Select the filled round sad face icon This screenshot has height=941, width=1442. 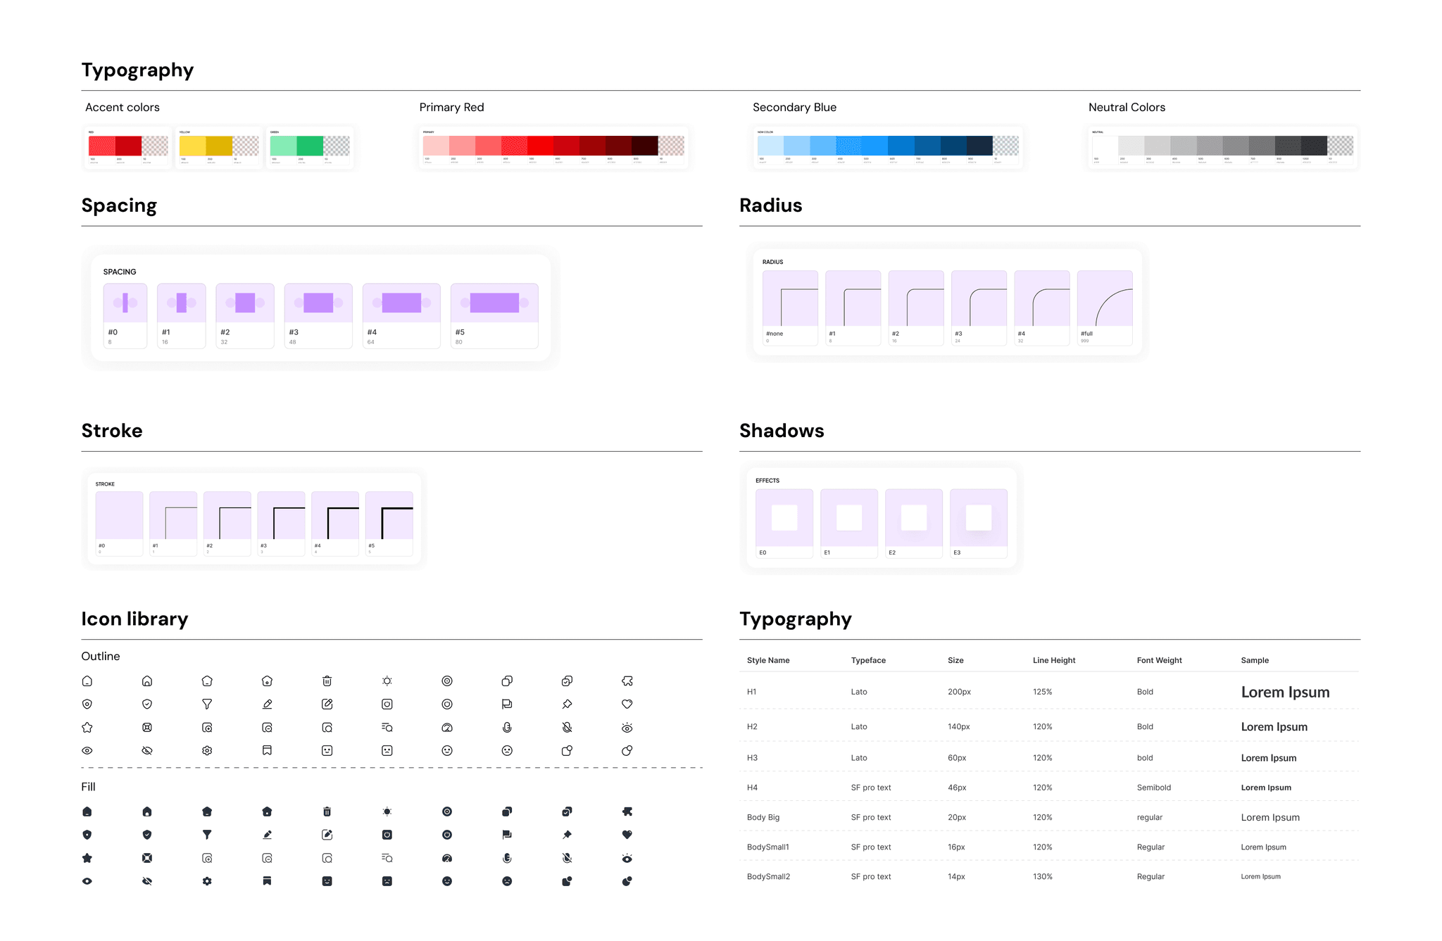[507, 881]
